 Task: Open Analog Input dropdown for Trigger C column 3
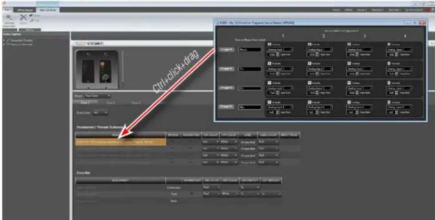pos(360,88)
